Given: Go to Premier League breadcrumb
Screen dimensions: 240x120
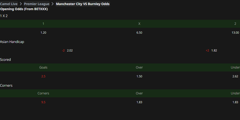Looking at the screenshot, I should (37, 4).
